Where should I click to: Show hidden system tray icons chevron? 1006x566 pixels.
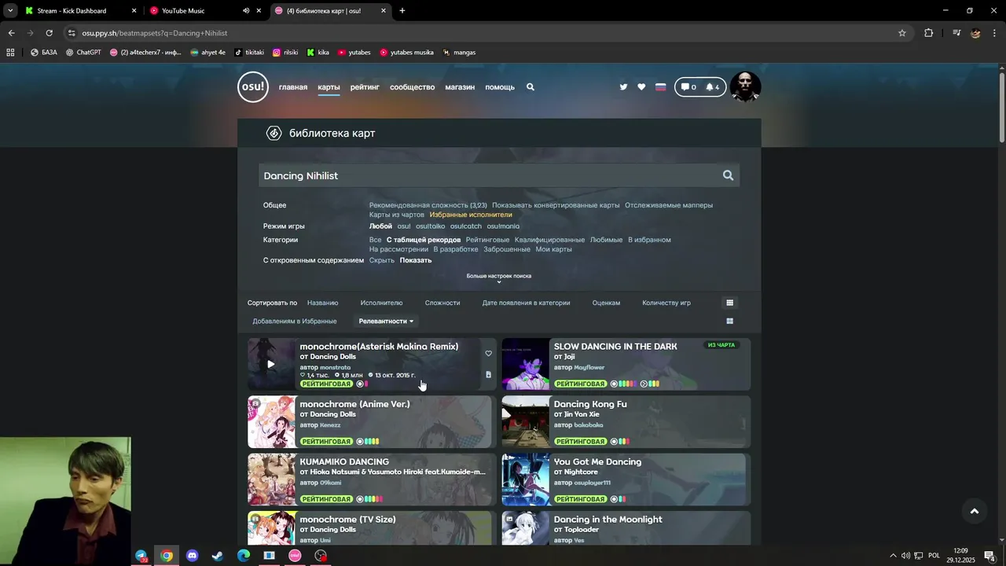pos(893,556)
